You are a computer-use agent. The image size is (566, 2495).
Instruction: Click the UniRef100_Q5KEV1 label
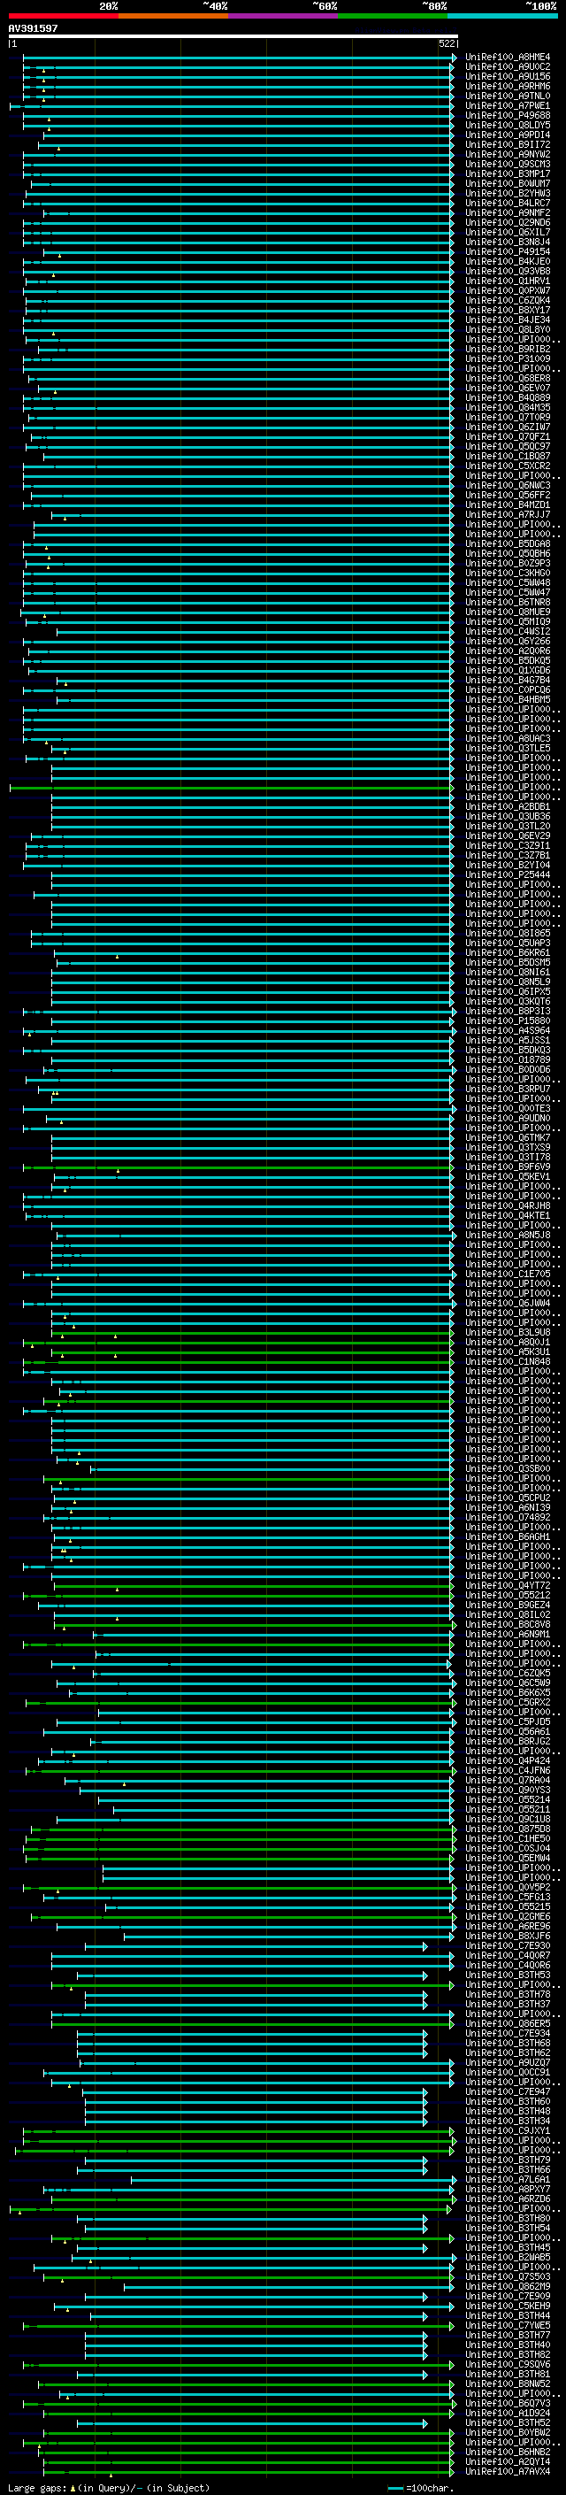coord(508,1177)
